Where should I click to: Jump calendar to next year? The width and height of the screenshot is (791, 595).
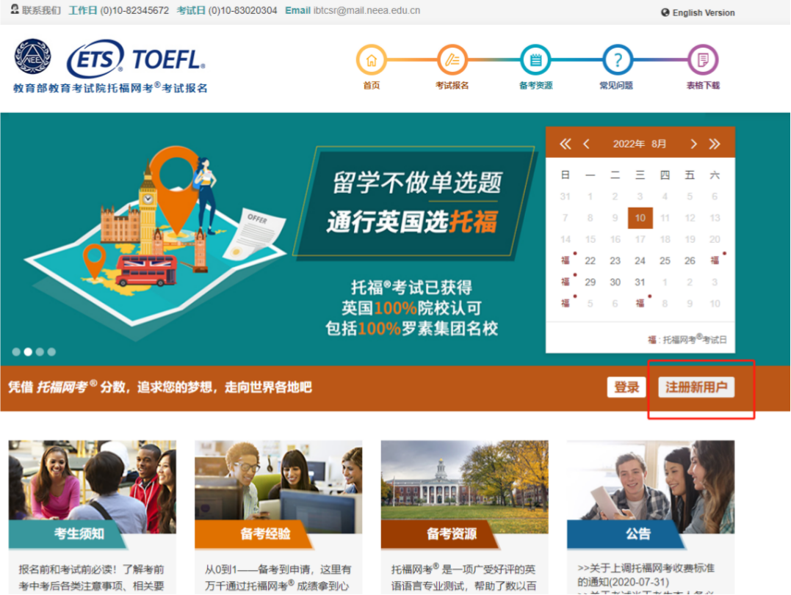point(715,144)
